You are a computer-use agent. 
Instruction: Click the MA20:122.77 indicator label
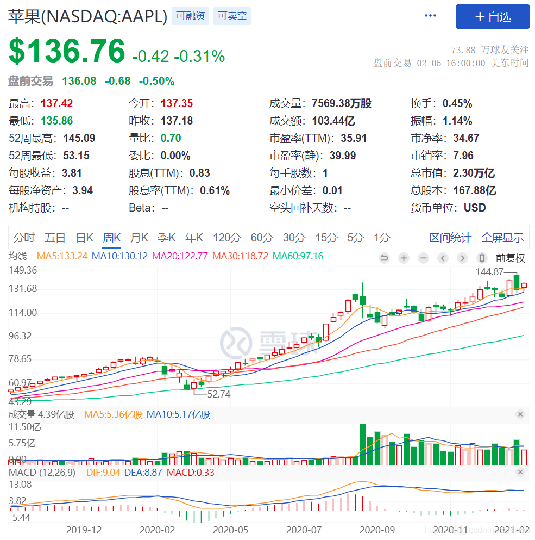(180, 256)
